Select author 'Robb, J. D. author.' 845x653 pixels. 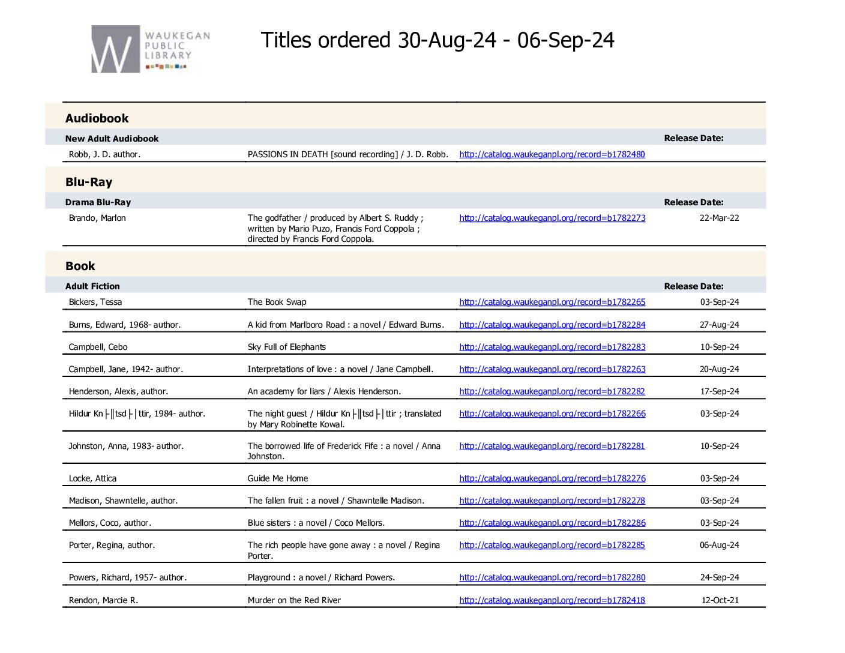tap(104, 154)
